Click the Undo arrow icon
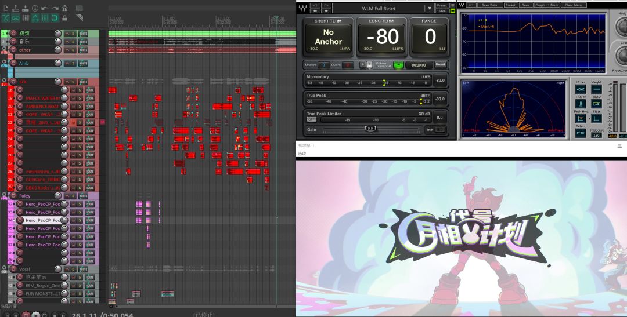Viewport: 627px width, 317px height. pyautogui.click(x=45, y=8)
